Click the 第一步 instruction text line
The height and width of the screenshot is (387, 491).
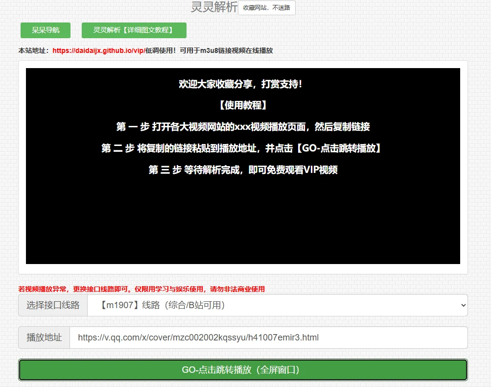coord(243,127)
